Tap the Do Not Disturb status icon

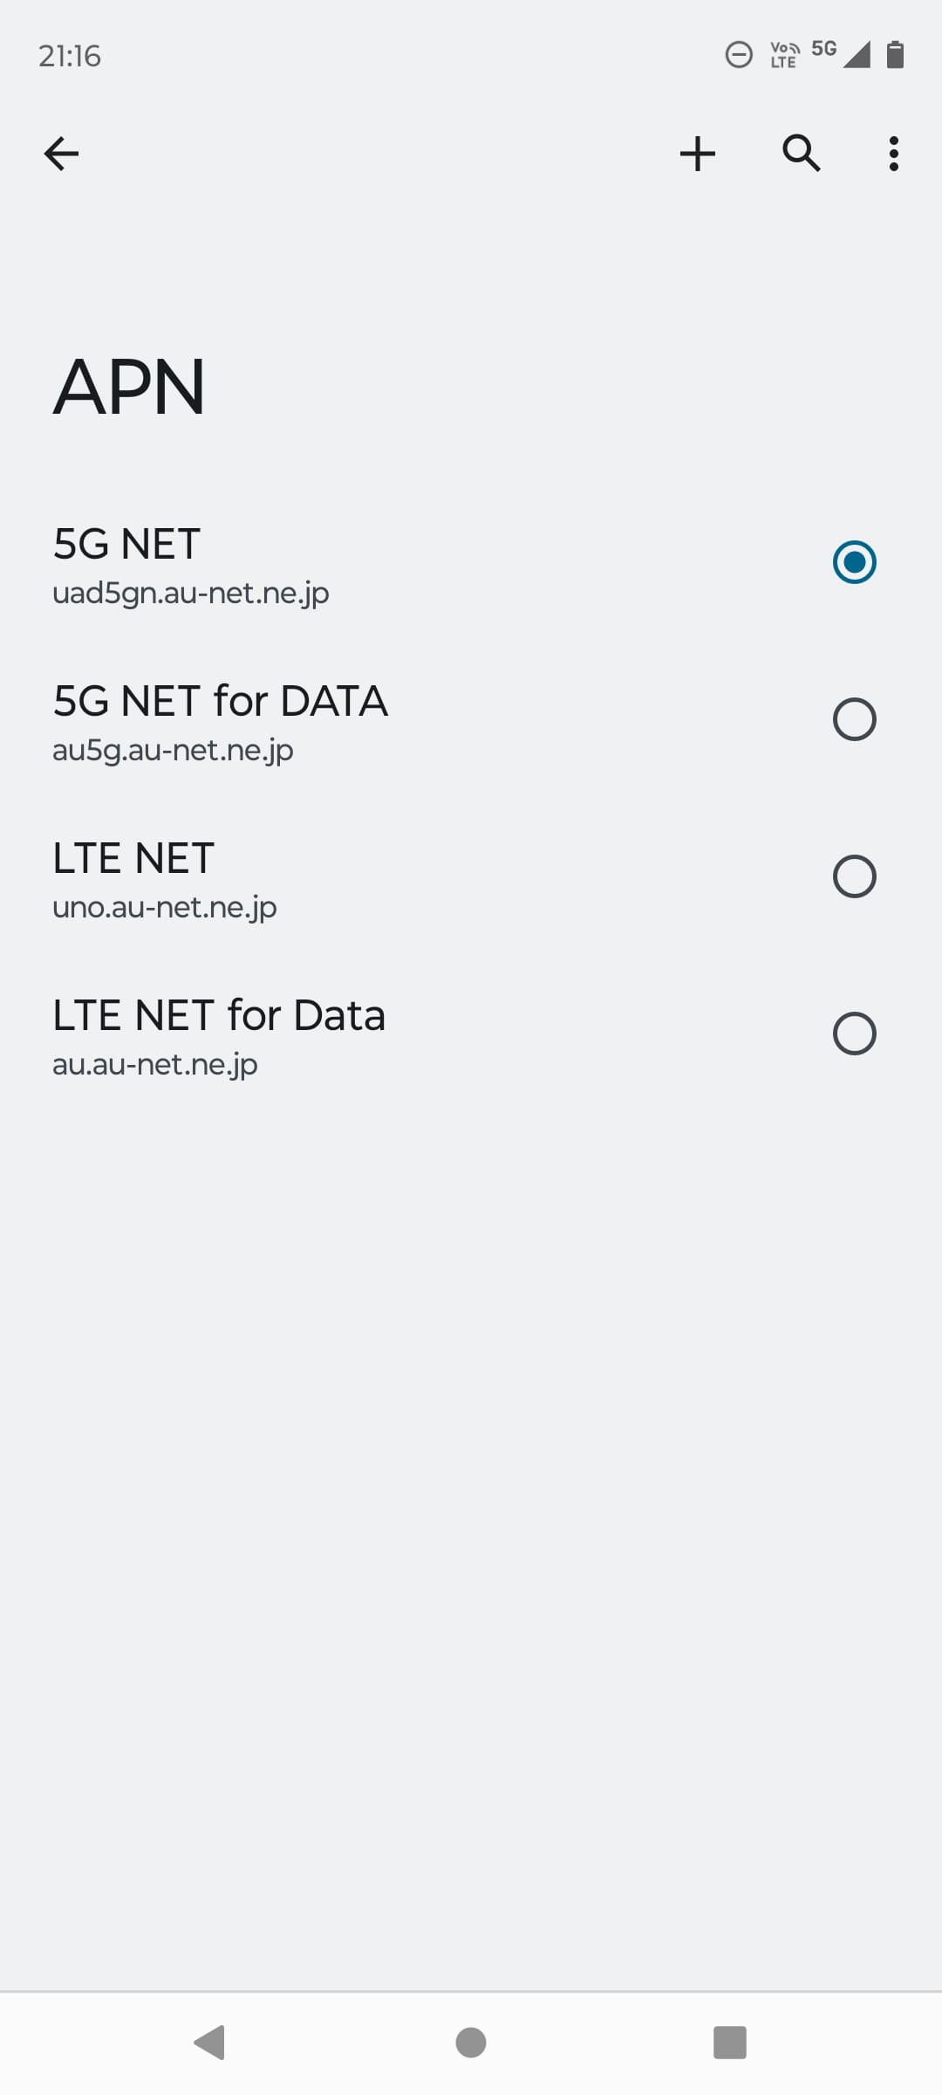pos(739,55)
